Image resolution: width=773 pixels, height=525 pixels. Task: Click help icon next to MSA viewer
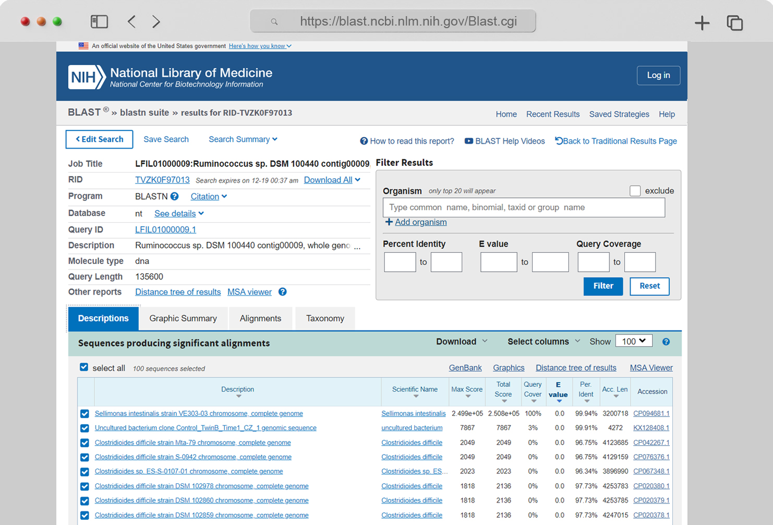click(282, 292)
